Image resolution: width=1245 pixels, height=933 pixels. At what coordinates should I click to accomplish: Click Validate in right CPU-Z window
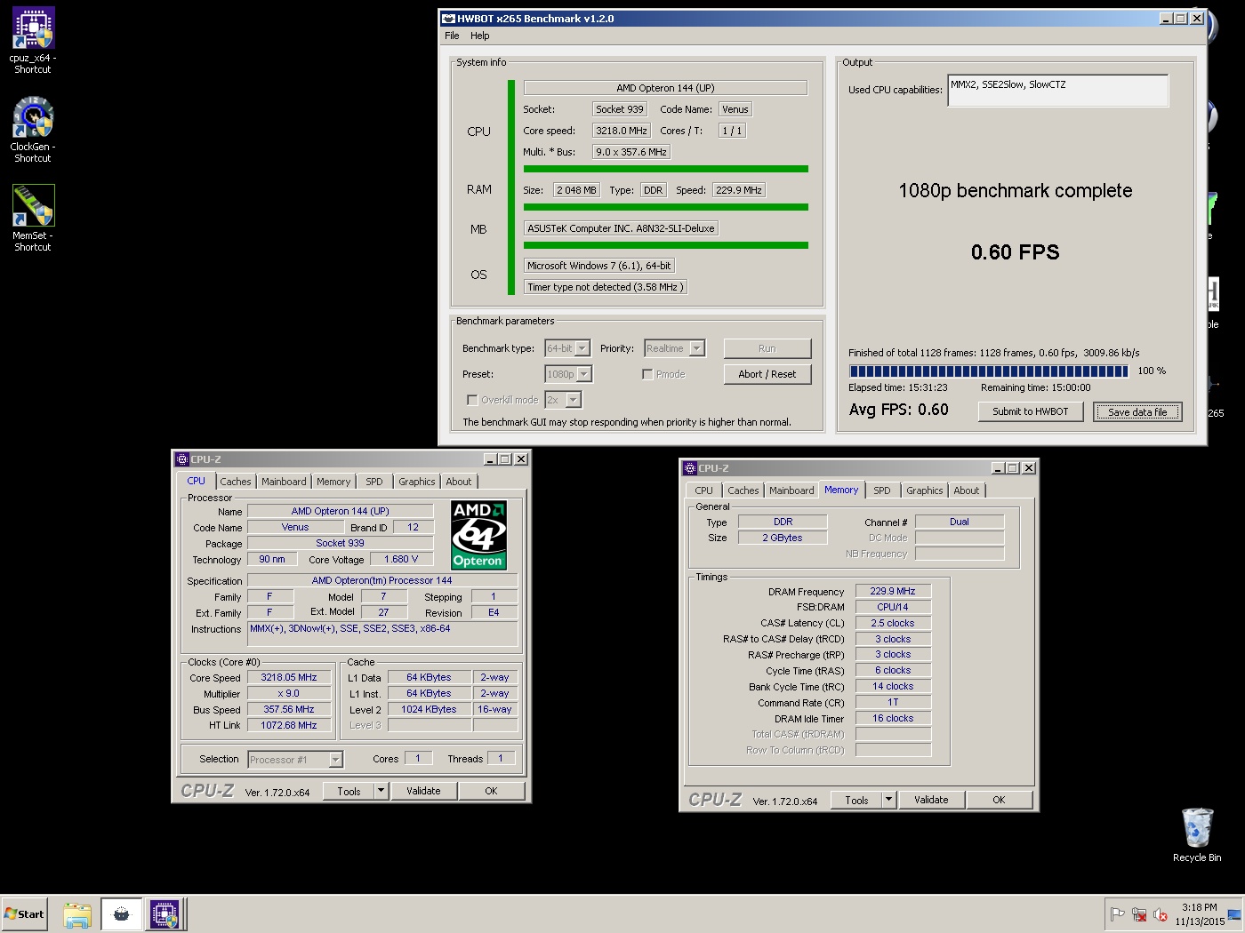click(931, 800)
